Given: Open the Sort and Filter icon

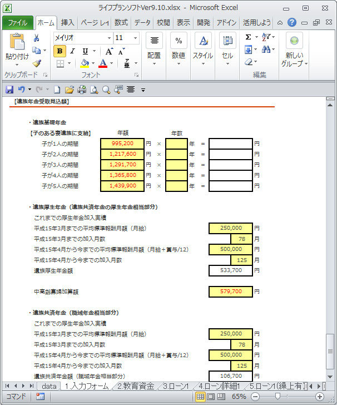Looking at the screenshot, I should pyautogui.click(x=266, y=37).
